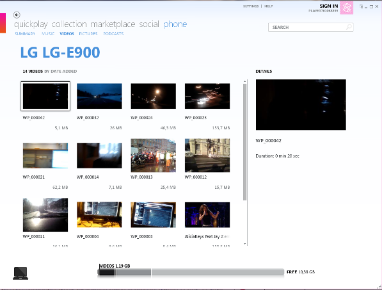The height and width of the screenshot is (290, 382).
Task: Select the WP_000014 video thumbnail
Action: pyautogui.click(x=99, y=156)
